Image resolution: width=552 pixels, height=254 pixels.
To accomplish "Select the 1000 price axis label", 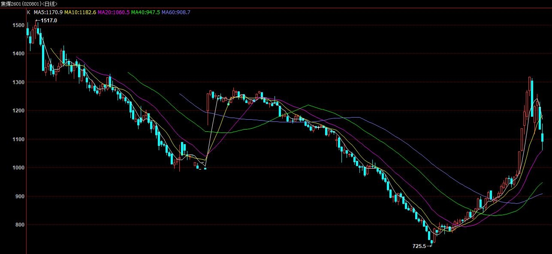I will (18, 168).
